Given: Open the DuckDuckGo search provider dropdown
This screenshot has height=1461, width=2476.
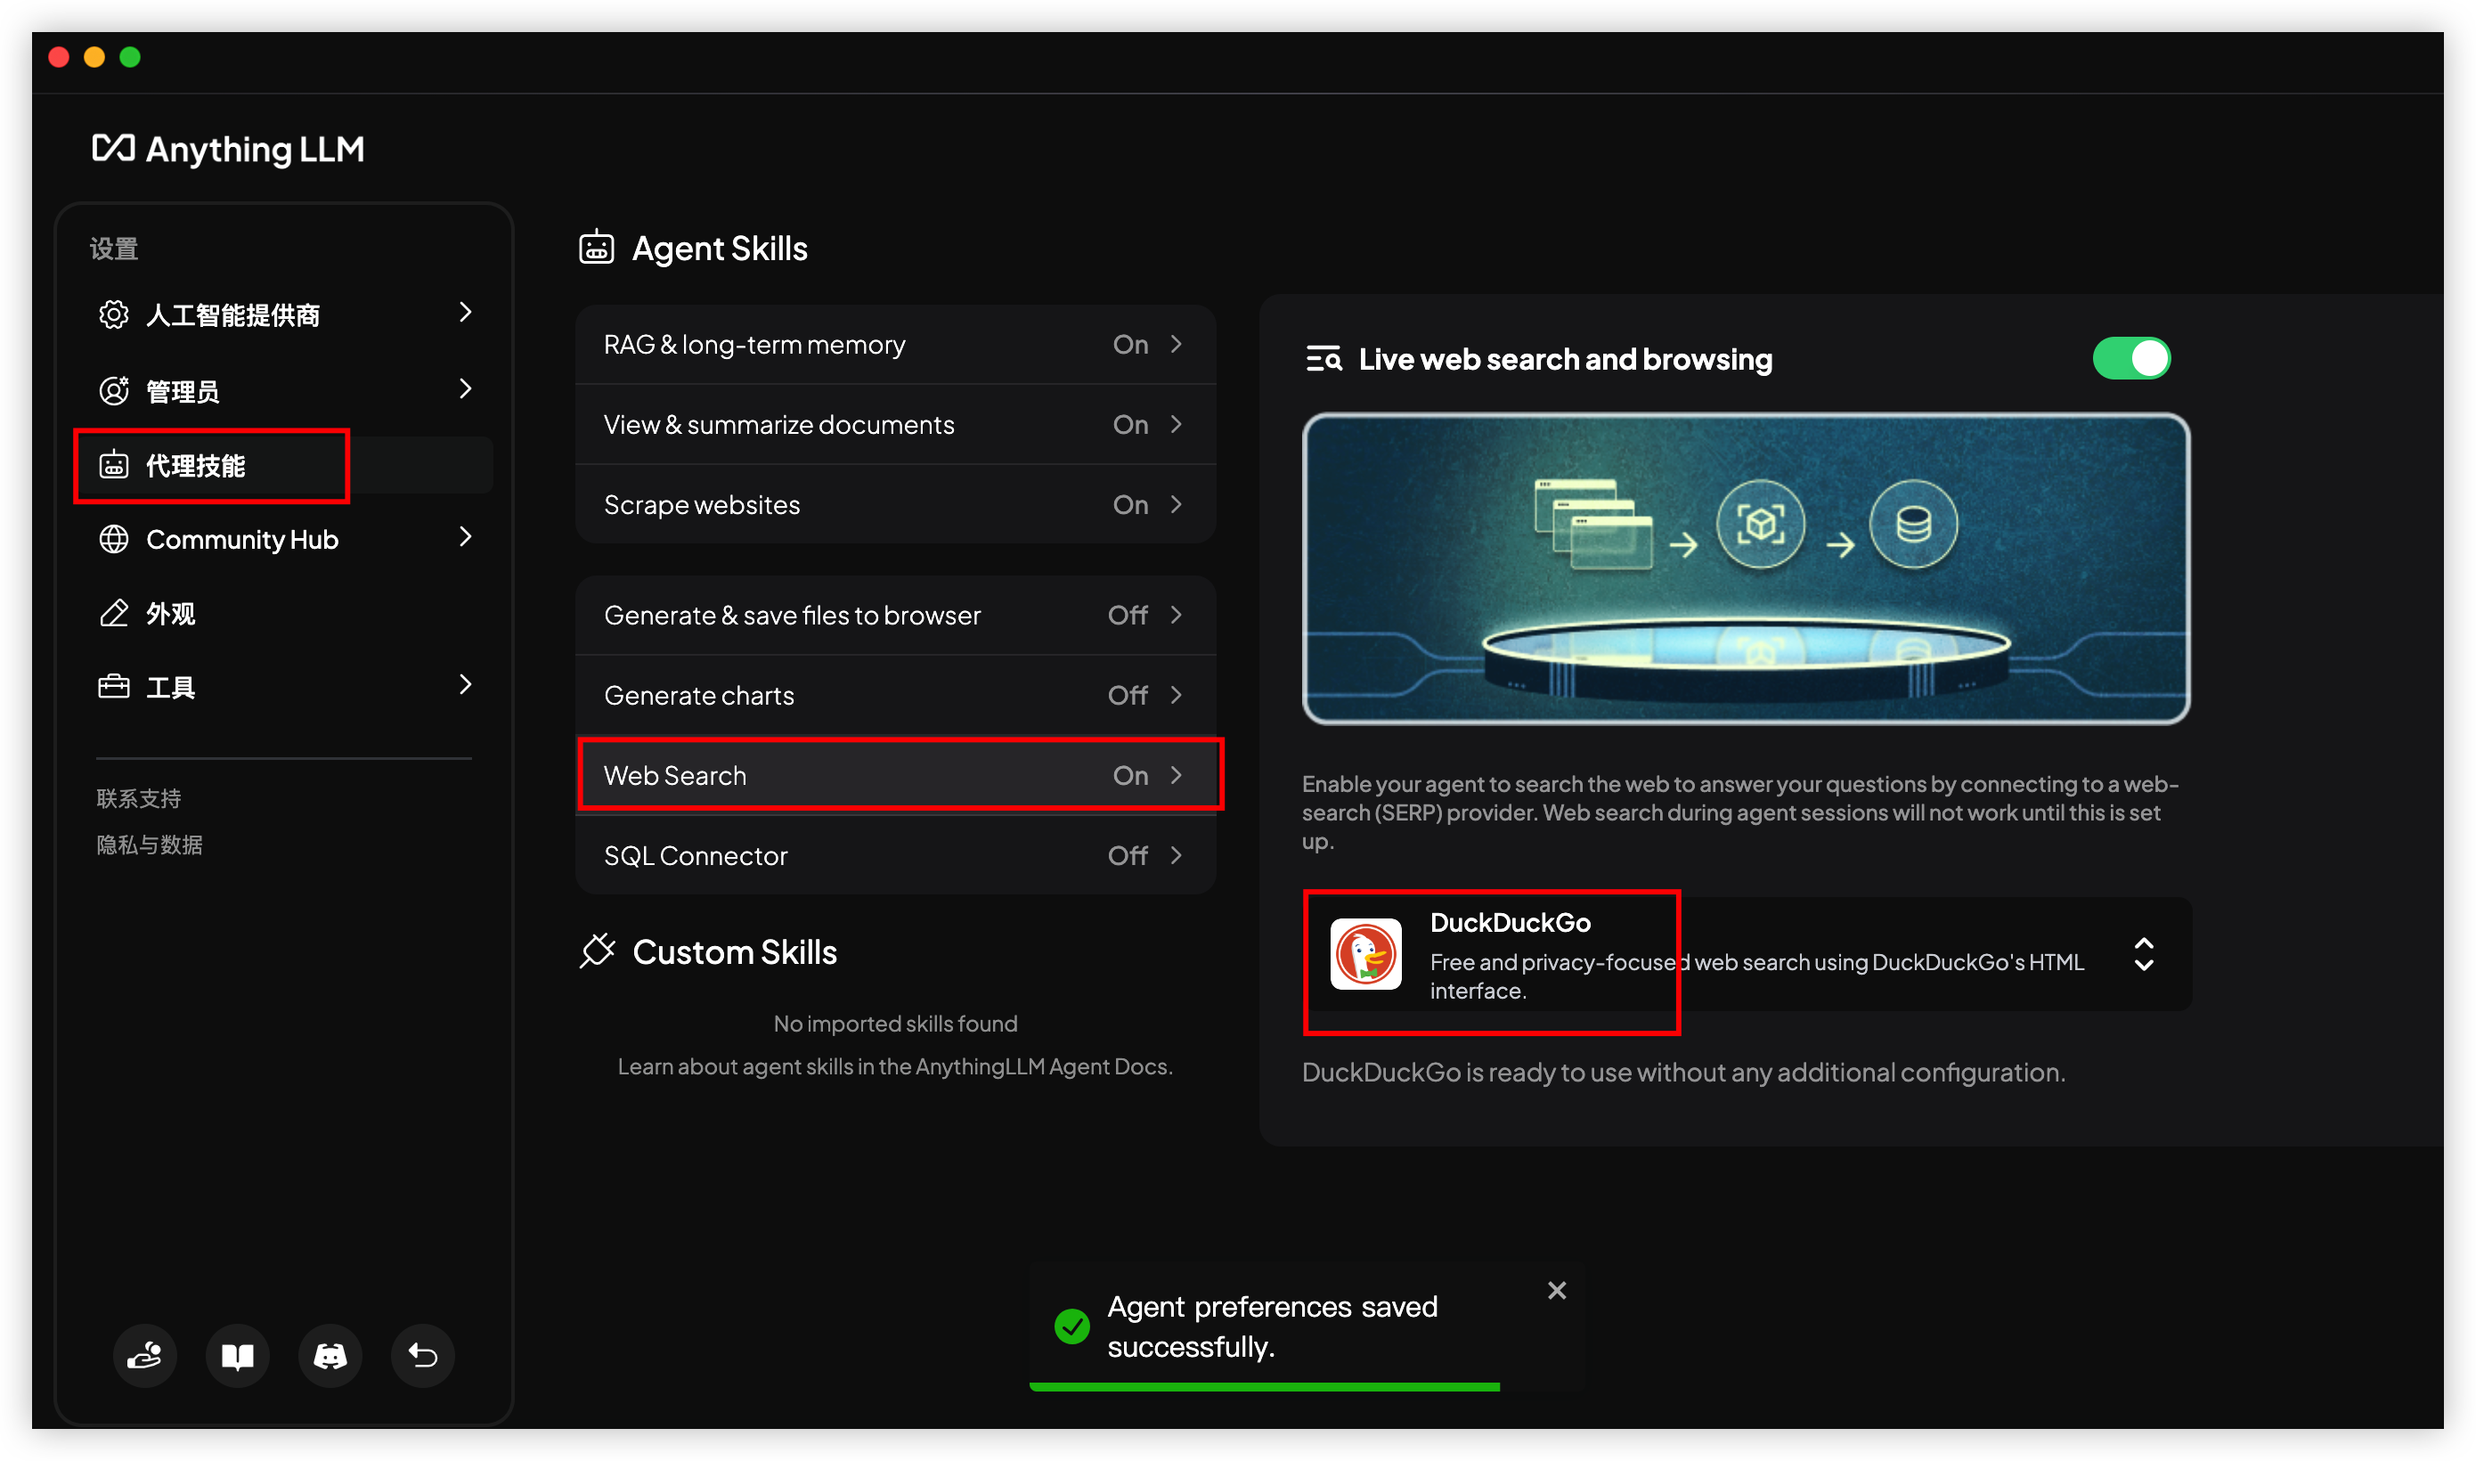Looking at the screenshot, I should coord(2142,954).
